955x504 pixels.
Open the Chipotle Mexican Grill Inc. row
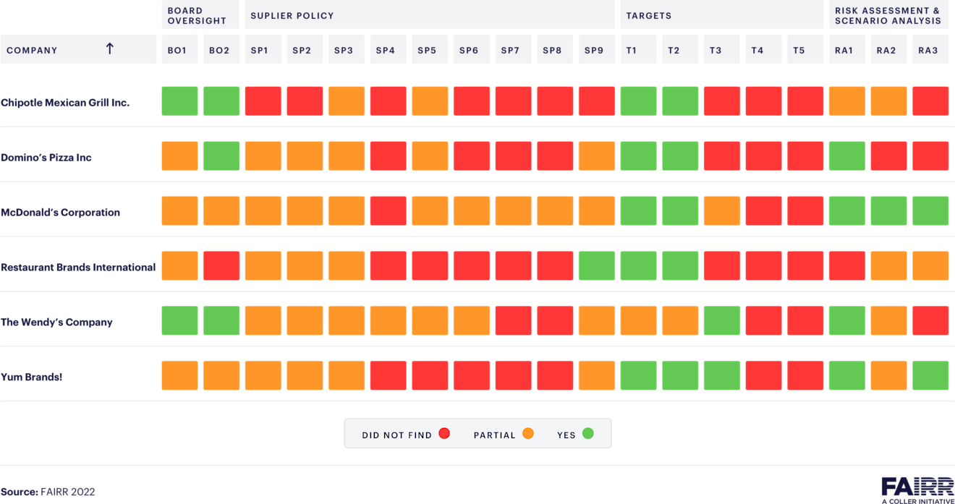tap(477, 101)
